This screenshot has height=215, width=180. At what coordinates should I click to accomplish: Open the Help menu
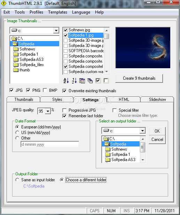99,12
